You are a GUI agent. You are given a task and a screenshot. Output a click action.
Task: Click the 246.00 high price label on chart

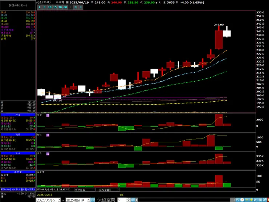tap(219, 25)
